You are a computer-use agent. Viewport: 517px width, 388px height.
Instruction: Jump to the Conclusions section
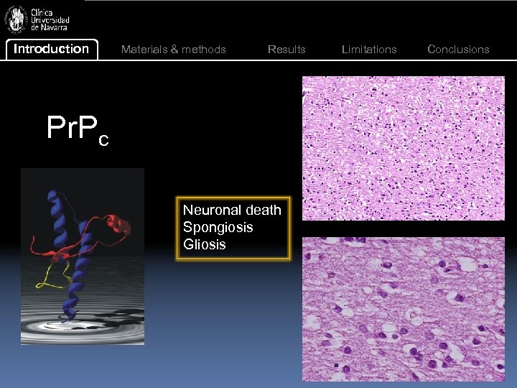coord(458,50)
